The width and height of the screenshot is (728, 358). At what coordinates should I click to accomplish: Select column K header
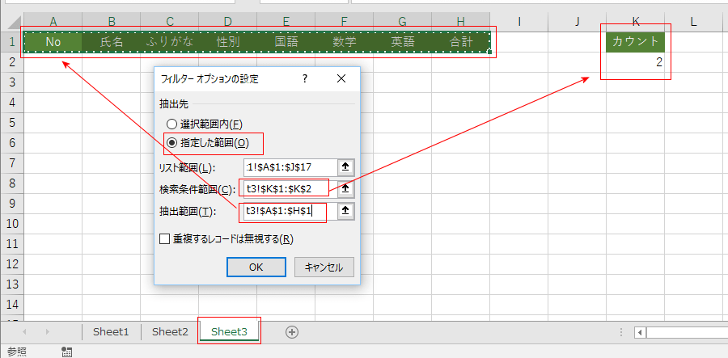pyautogui.click(x=635, y=21)
